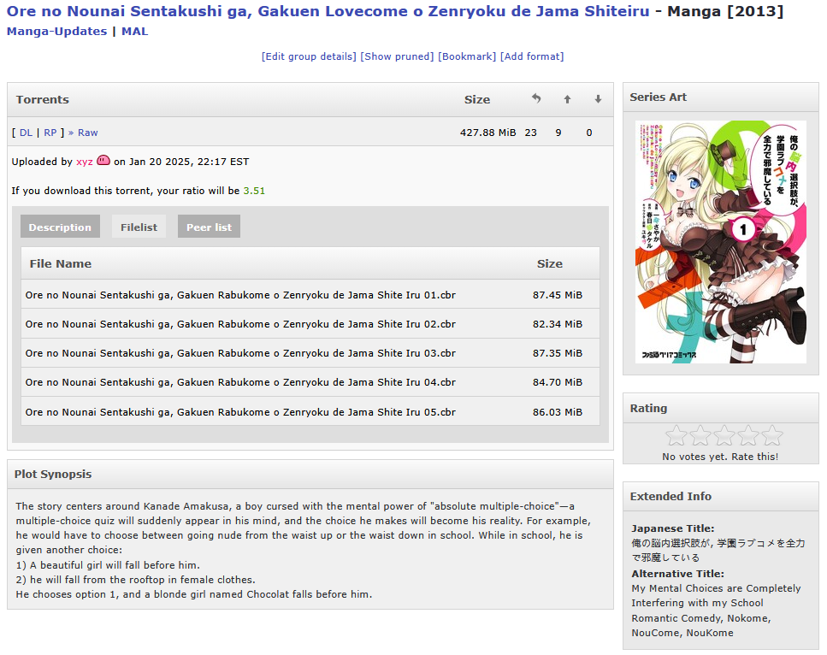Image resolution: width=827 pixels, height=655 pixels.
Task: Click the Series Art panel heading
Action: (659, 97)
